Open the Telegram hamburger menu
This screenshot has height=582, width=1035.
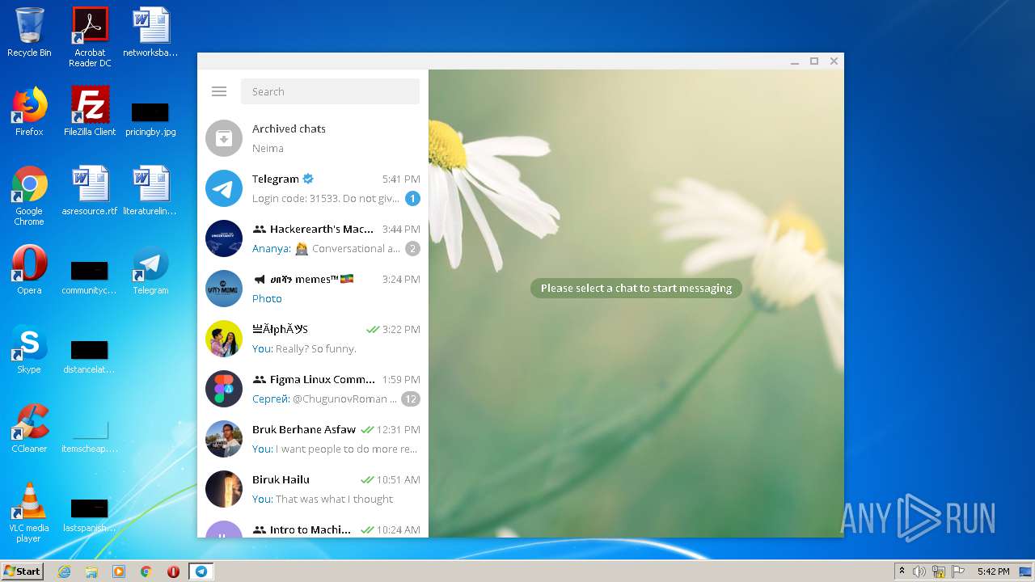point(219,91)
